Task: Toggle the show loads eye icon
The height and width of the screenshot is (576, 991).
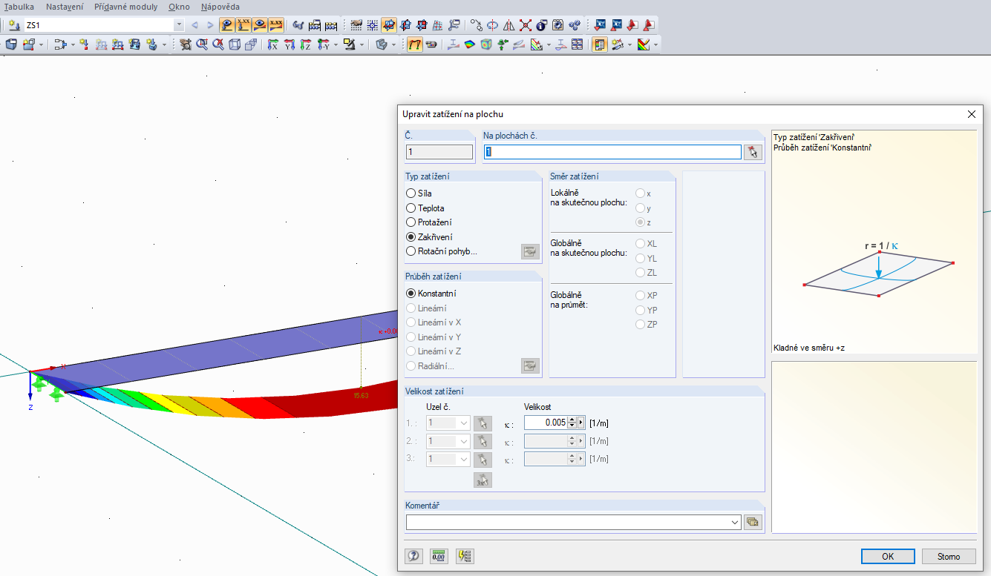Action: [227, 25]
